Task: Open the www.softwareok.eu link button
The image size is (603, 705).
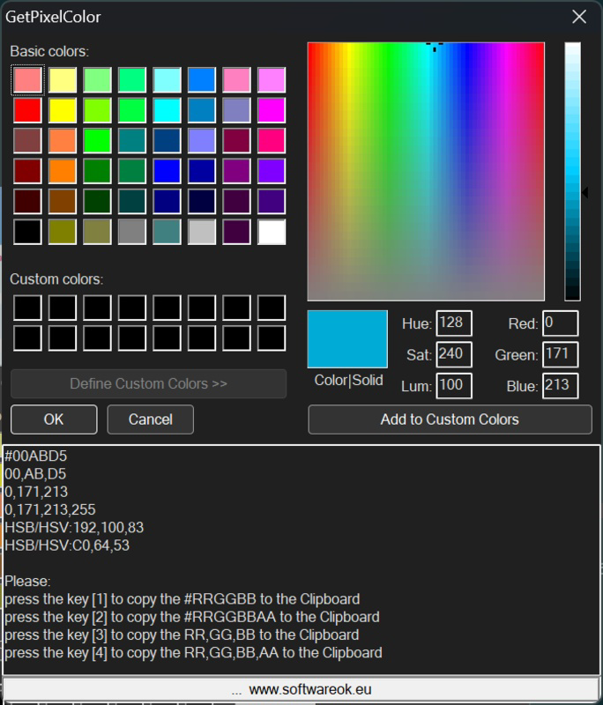Action: 301,689
